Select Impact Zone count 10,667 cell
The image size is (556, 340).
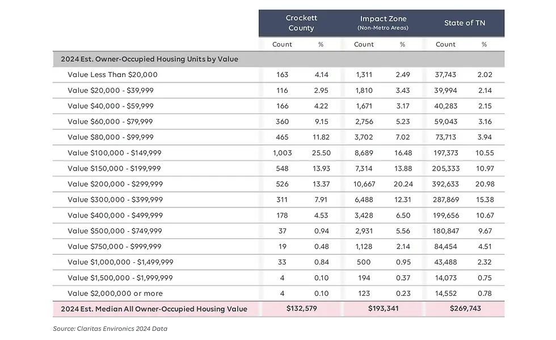click(364, 184)
